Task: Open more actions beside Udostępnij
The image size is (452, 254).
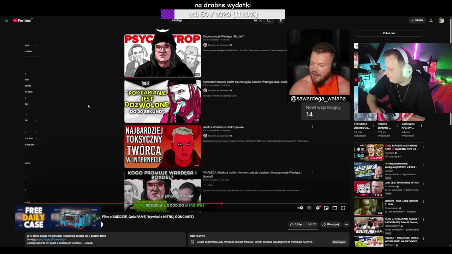Action: click(346, 224)
